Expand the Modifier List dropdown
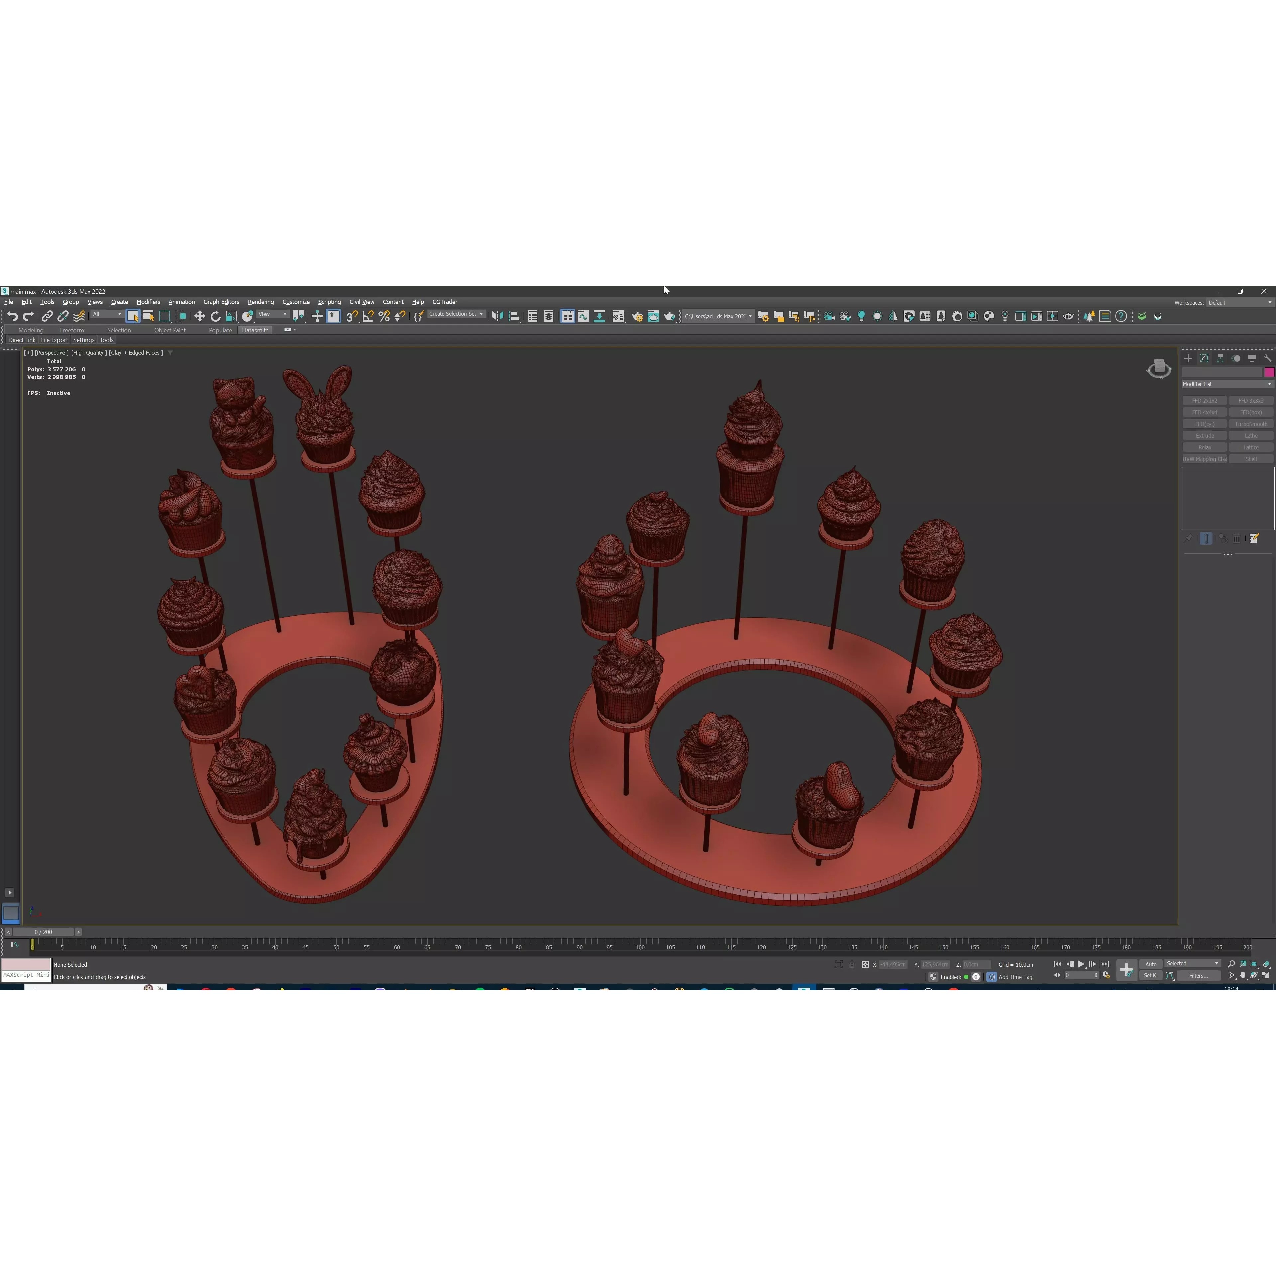Screen dimensions: 1276x1276 coord(1227,384)
